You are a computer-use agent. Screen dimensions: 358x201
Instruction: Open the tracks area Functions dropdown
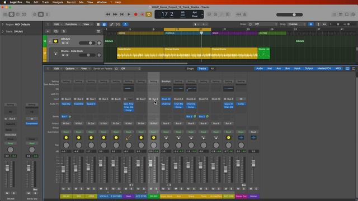pos(72,25)
